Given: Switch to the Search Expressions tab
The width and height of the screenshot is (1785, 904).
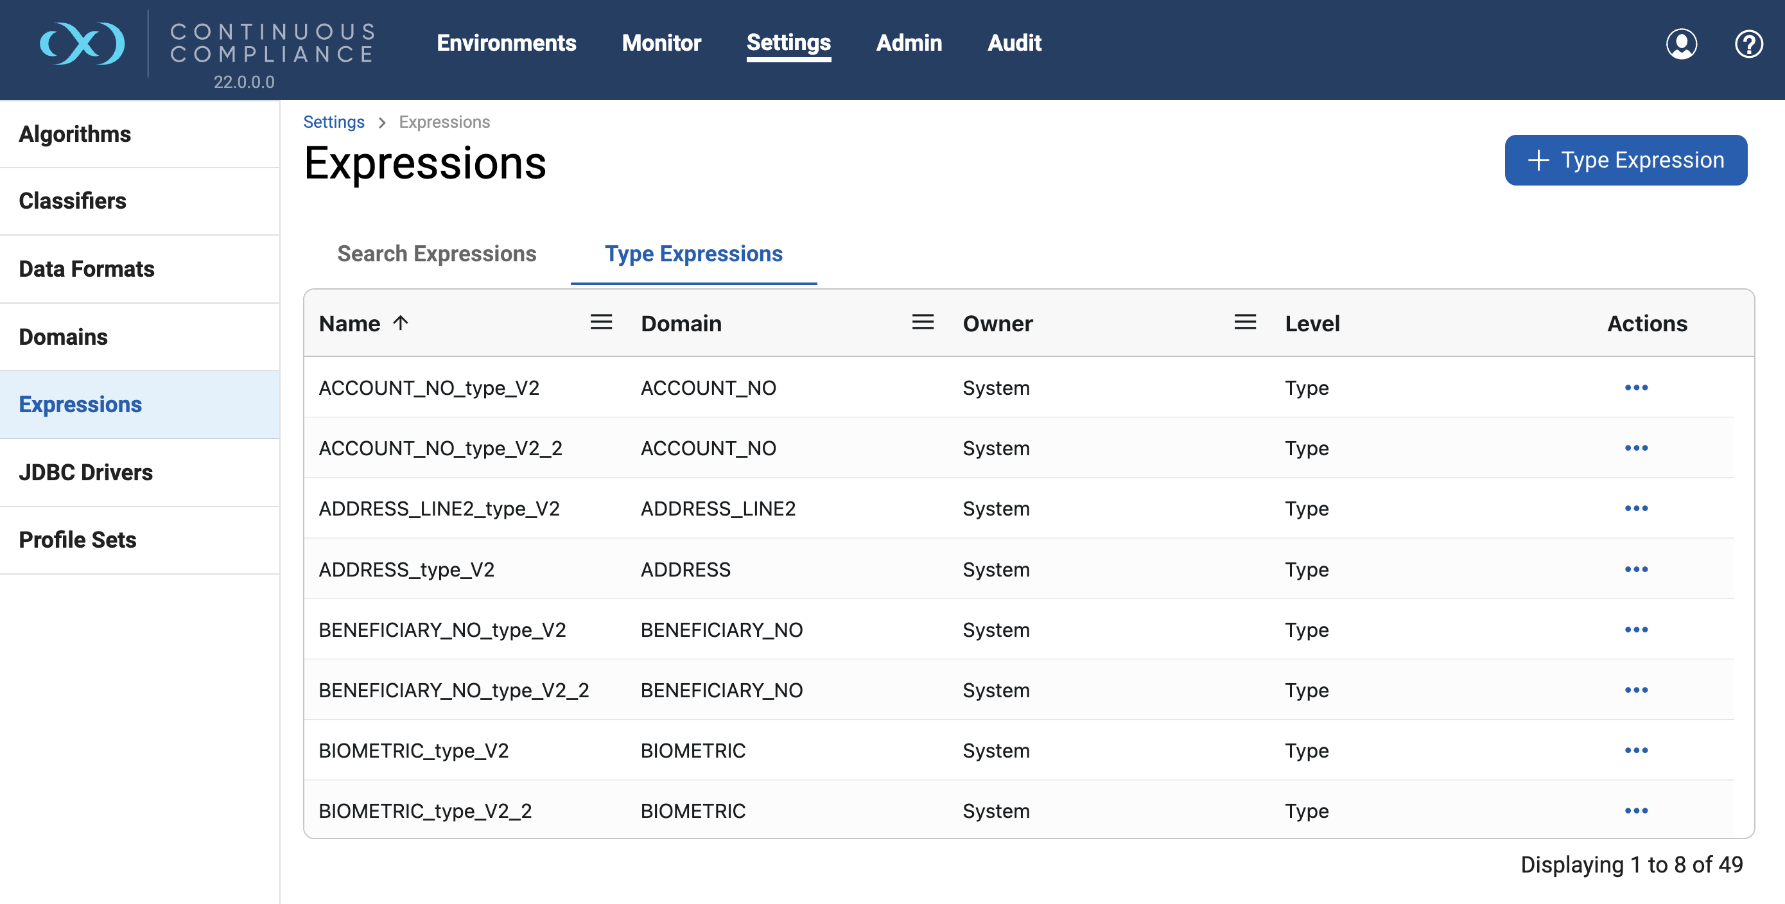Looking at the screenshot, I should point(437,254).
